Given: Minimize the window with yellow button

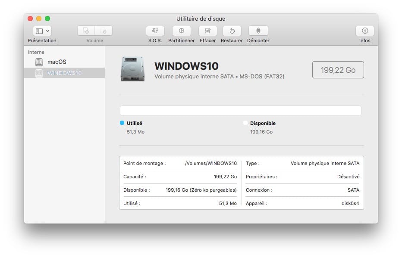Looking at the screenshot, I should point(39,19).
